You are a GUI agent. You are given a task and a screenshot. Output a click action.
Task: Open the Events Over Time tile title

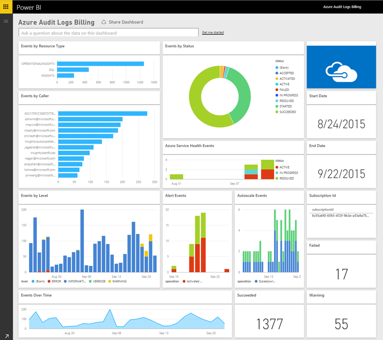click(36, 295)
